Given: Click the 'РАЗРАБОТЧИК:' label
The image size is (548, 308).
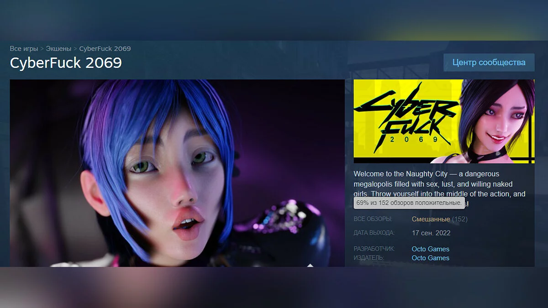Looking at the screenshot, I should (374, 249).
